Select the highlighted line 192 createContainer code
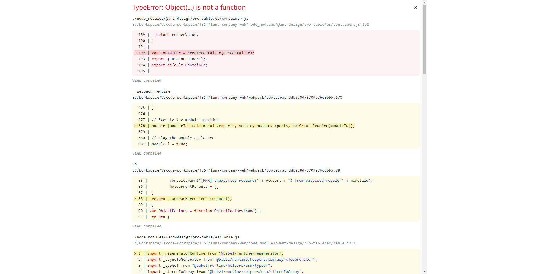This screenshot has width=557, height=274. click(x=203, y=53)
